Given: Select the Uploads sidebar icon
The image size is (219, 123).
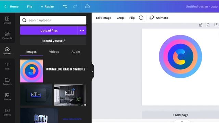Looking at the screenshot, I should 7,51.
